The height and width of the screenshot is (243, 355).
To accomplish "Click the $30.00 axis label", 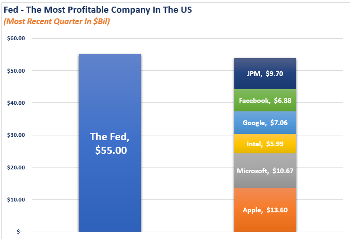I will coord(16,135).
